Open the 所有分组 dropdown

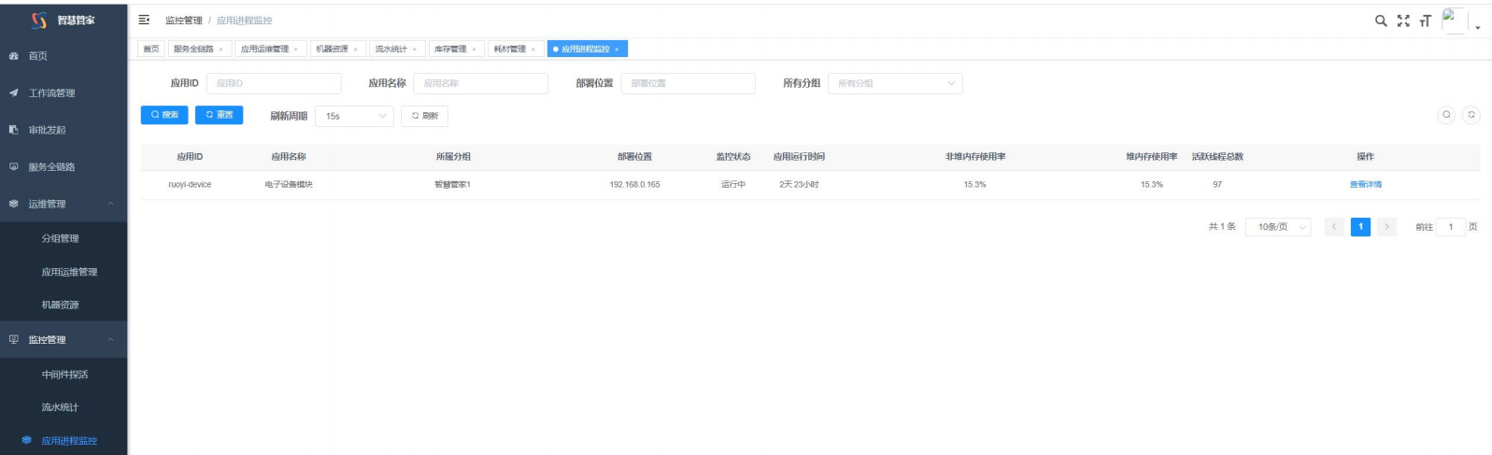point(894,83)
